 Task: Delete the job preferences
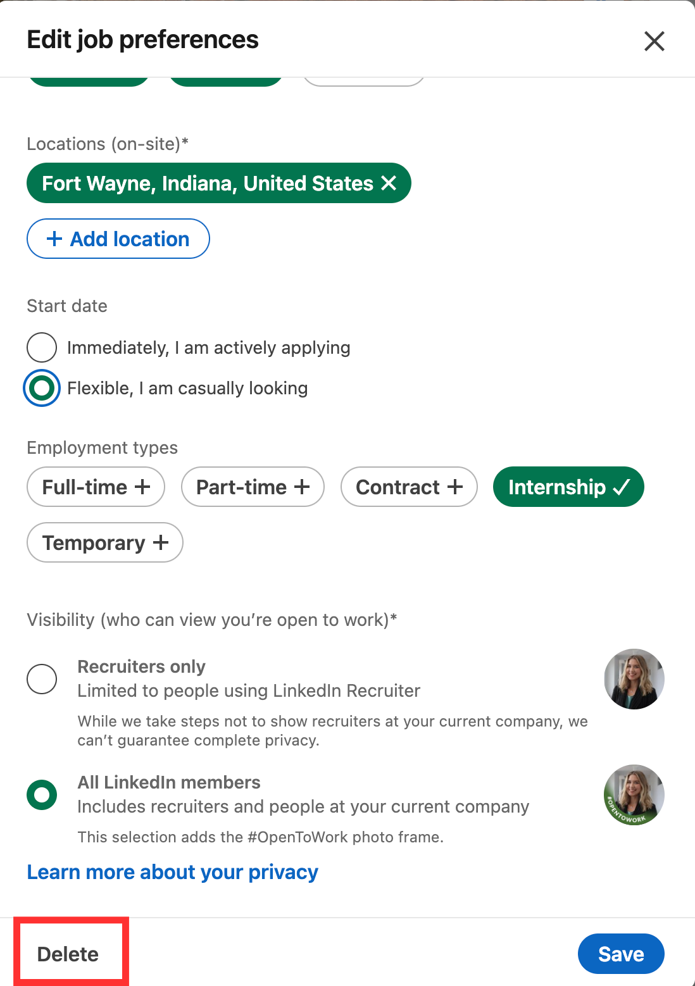[68, 953]
